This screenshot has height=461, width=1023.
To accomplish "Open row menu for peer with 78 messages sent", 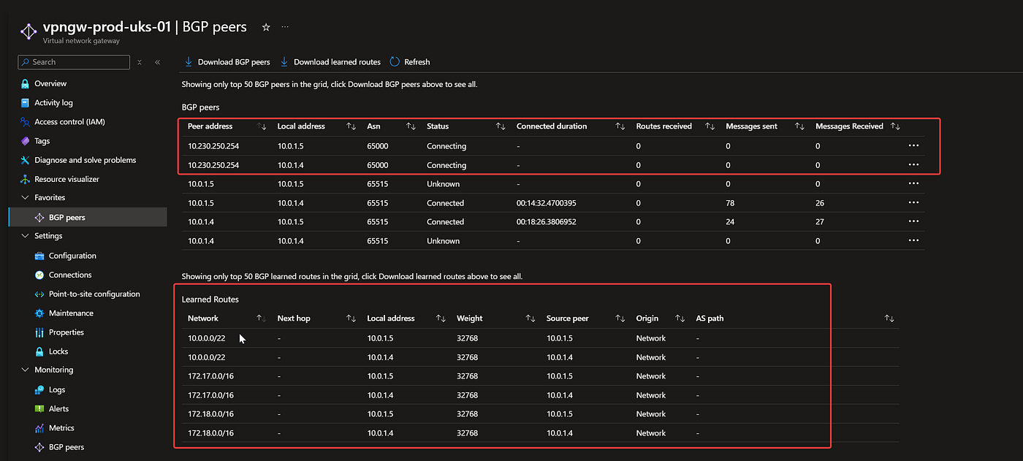I will [913, 202].
